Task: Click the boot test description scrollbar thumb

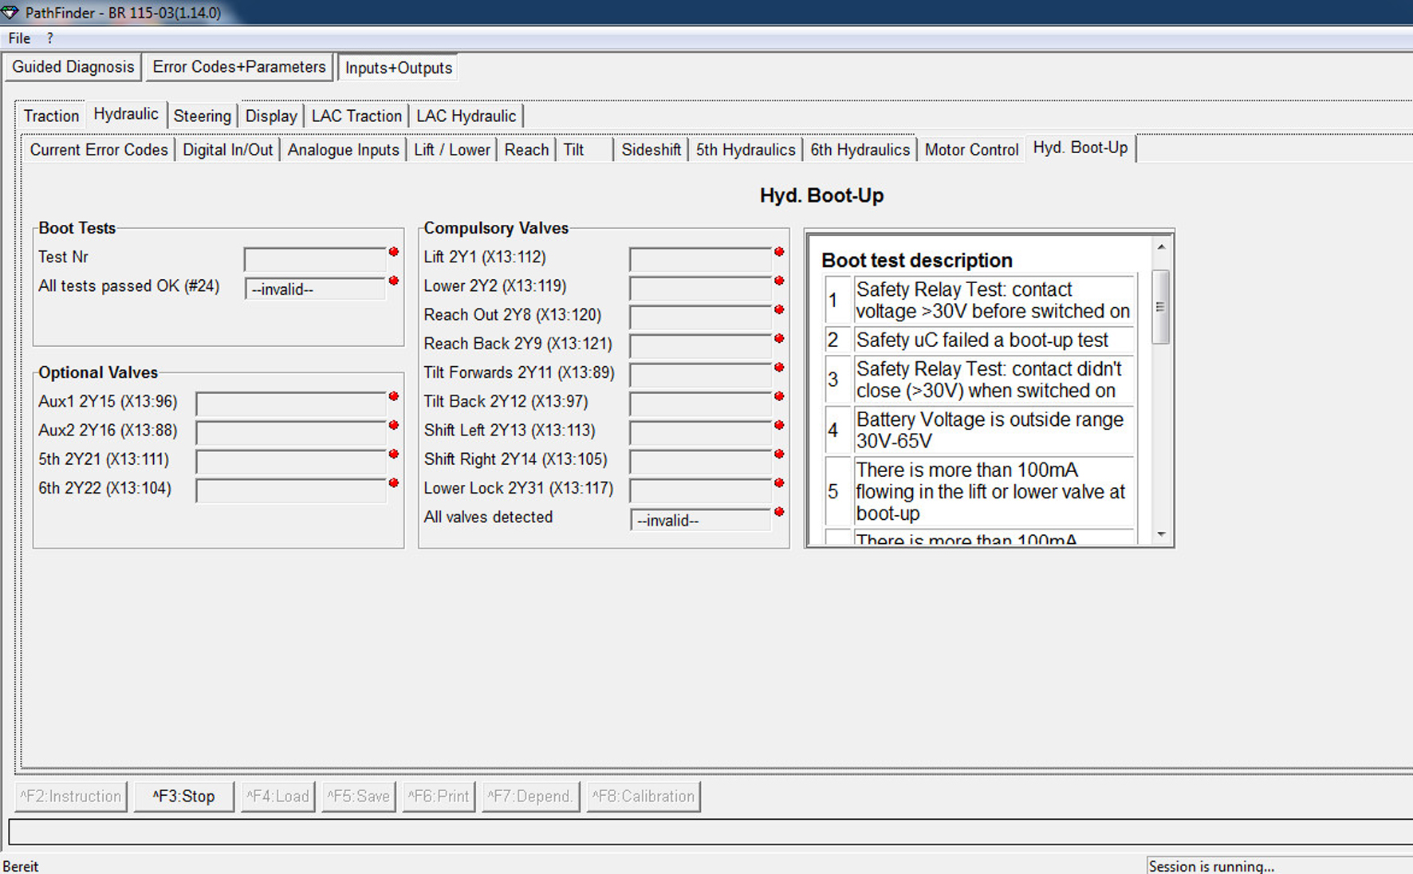Action: (1160, 307)
